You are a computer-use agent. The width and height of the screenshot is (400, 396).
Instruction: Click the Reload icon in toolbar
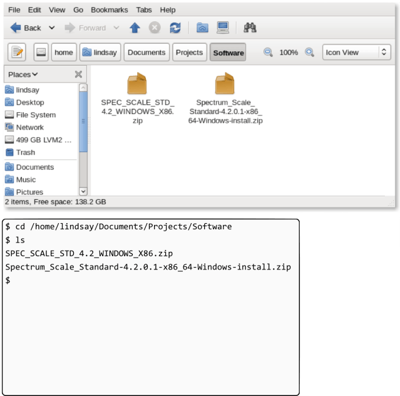[x=175, y=28]
